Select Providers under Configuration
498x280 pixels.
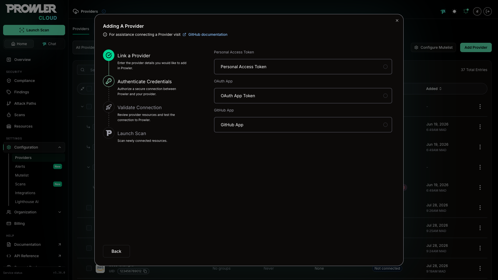click(x=38, y=158)
